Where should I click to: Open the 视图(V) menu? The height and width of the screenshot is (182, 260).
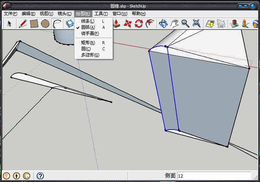pyautogui.click(x=46, y=13)
